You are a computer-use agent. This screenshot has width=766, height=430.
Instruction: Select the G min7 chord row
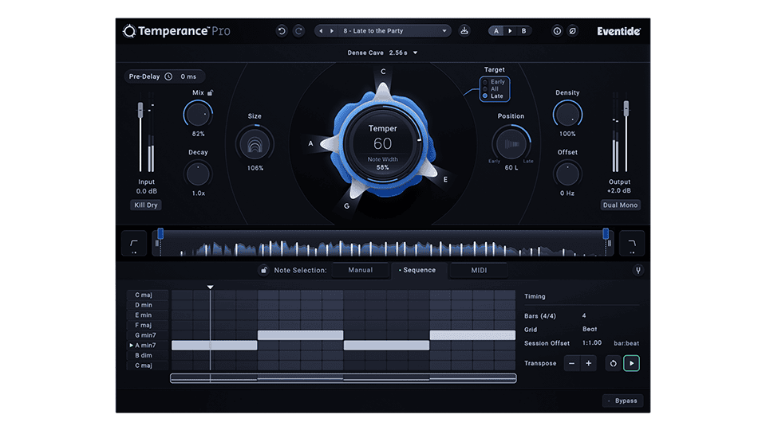147,335
